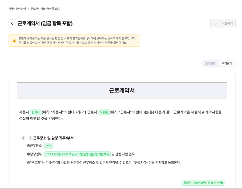Click the 제 □조 article number label
Screen dimensions: 242x189
tap(27, 138)
